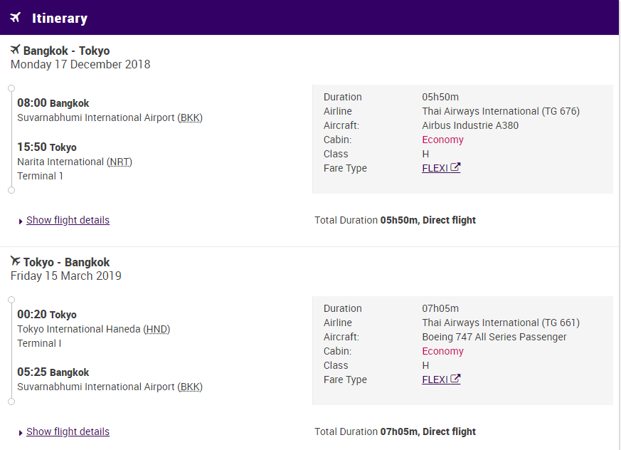Screen dimensions: 621x450
Task: Click Narita International airport name
Action: pos(60,162)
